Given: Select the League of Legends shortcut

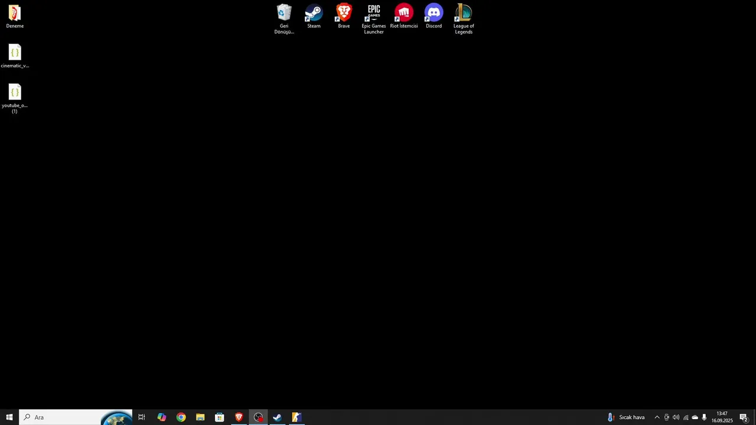Looking at the screenshot, I should [464, 19].
